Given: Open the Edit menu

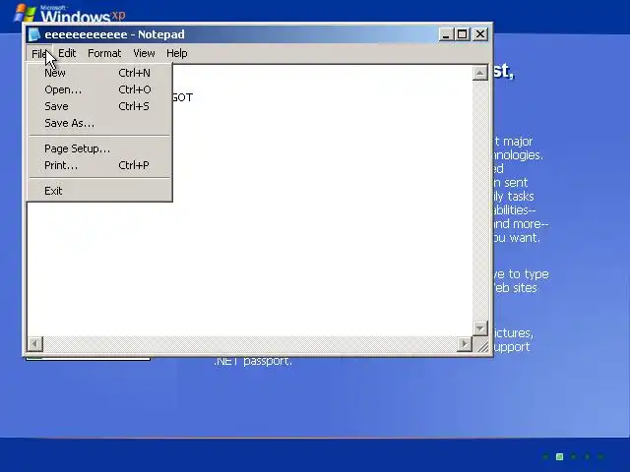Looking at the screenshot, I should tap(67, 53).
